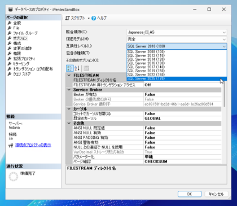237x206 pixels.
Task: Choose SQL Server 2014 (120) option
Action: click(x=177, y=59)
